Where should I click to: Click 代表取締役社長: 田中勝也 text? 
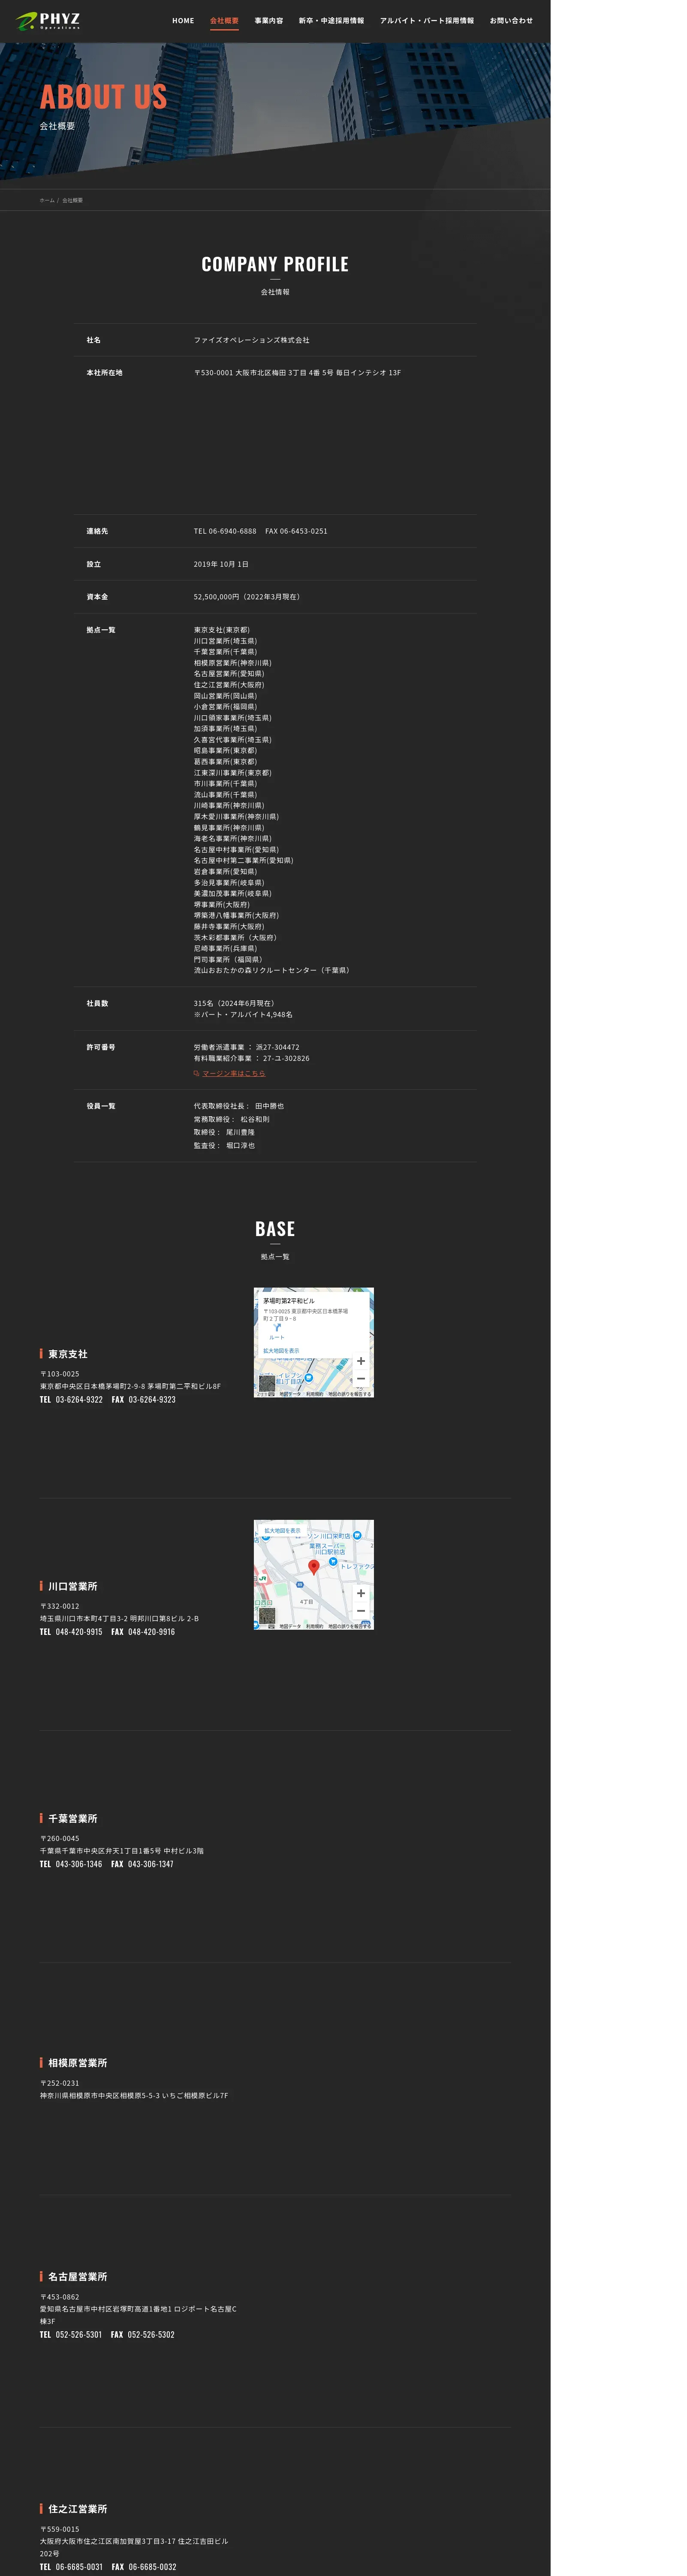239,1106
